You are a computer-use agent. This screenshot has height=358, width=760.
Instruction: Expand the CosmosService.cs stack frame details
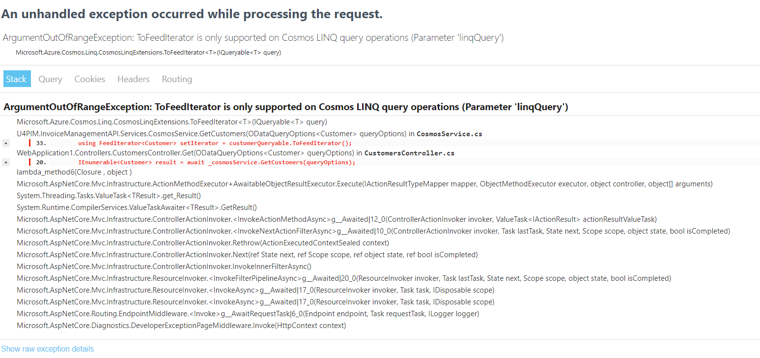click(5, 143)
